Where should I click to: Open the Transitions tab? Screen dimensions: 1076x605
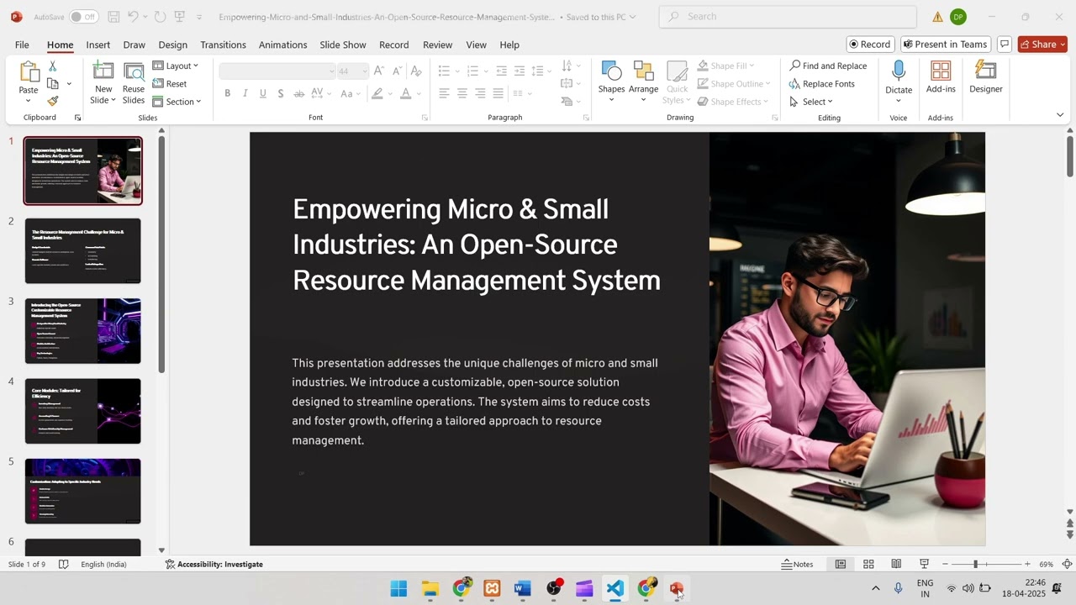point(223,45)
